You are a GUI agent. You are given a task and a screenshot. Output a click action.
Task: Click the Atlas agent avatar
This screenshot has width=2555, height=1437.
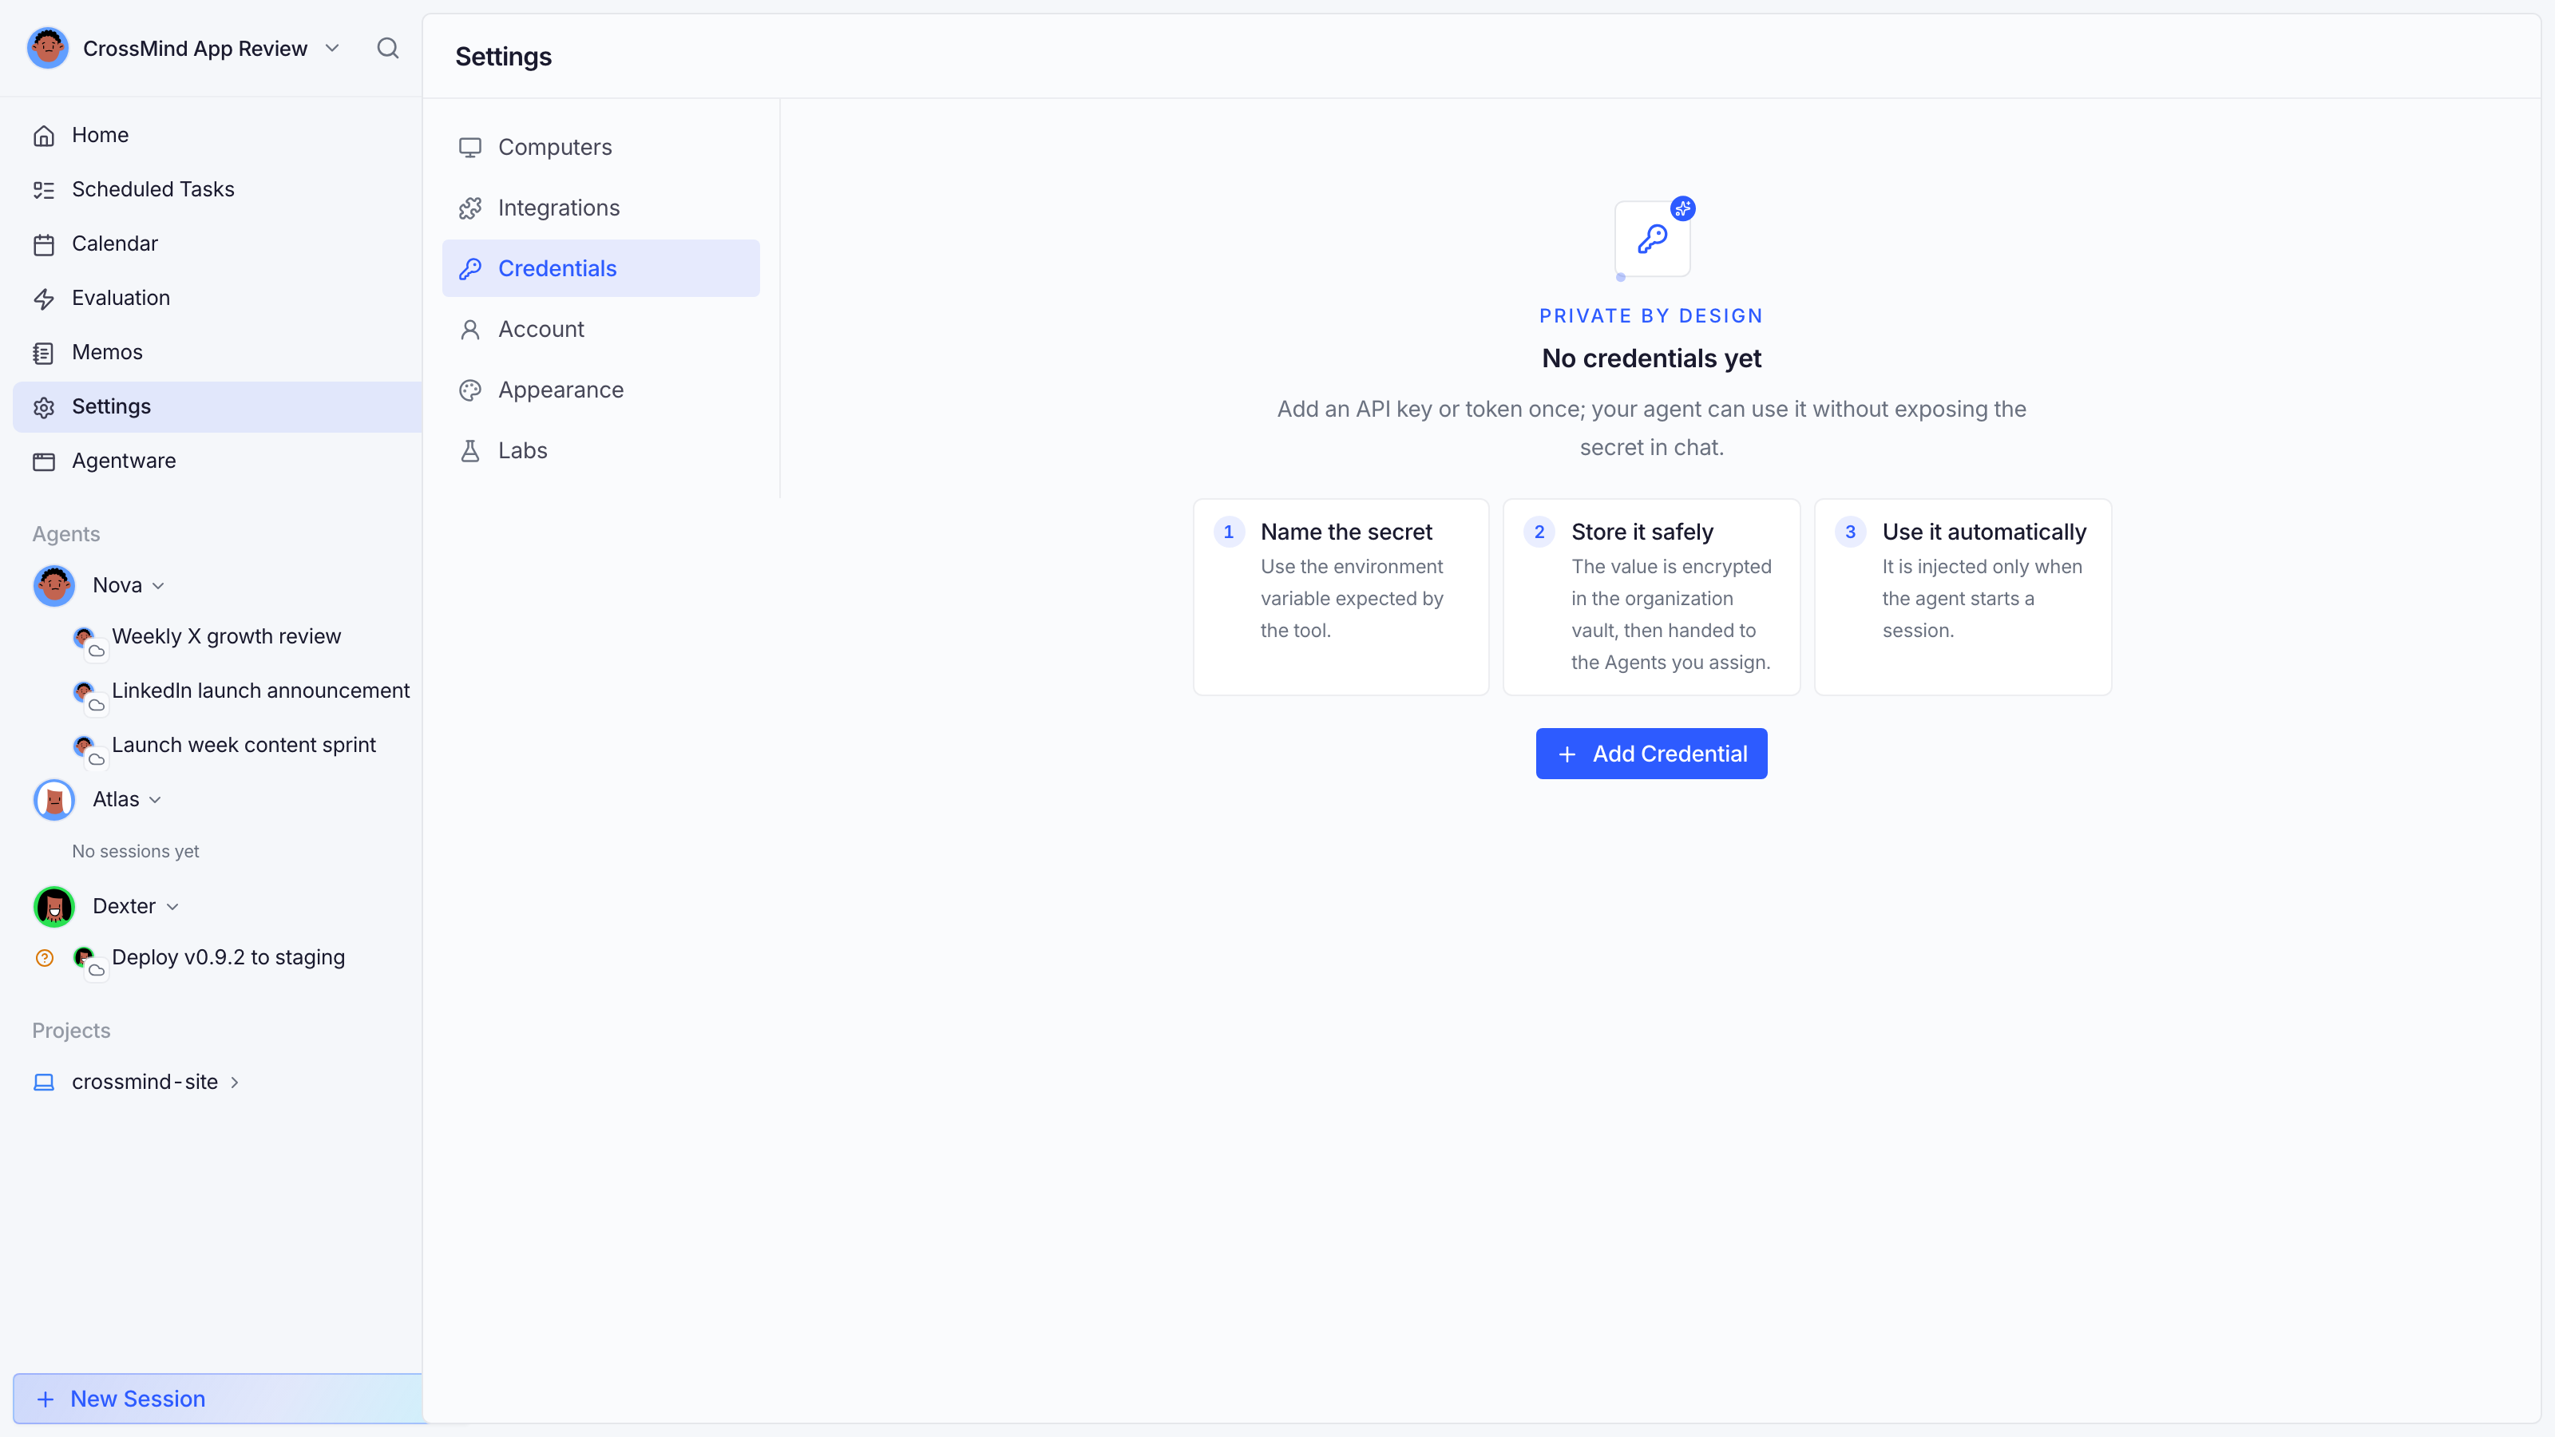click(x=54, y=799)
